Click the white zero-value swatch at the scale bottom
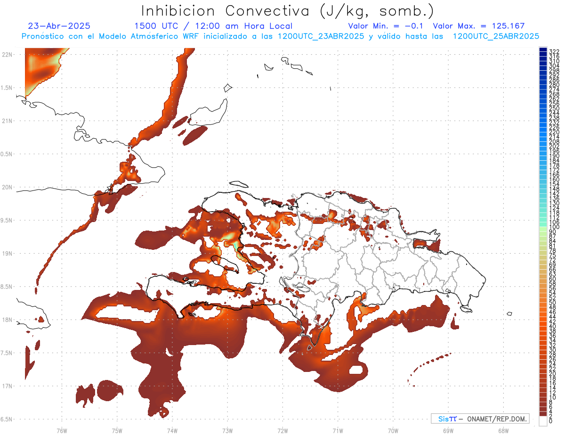Image resolution: width=565 pixels, height=437 pixels. pos(543,421)
